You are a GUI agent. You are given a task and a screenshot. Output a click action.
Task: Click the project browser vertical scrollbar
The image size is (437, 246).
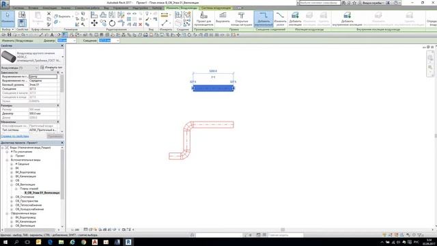[x=62, y=174]
